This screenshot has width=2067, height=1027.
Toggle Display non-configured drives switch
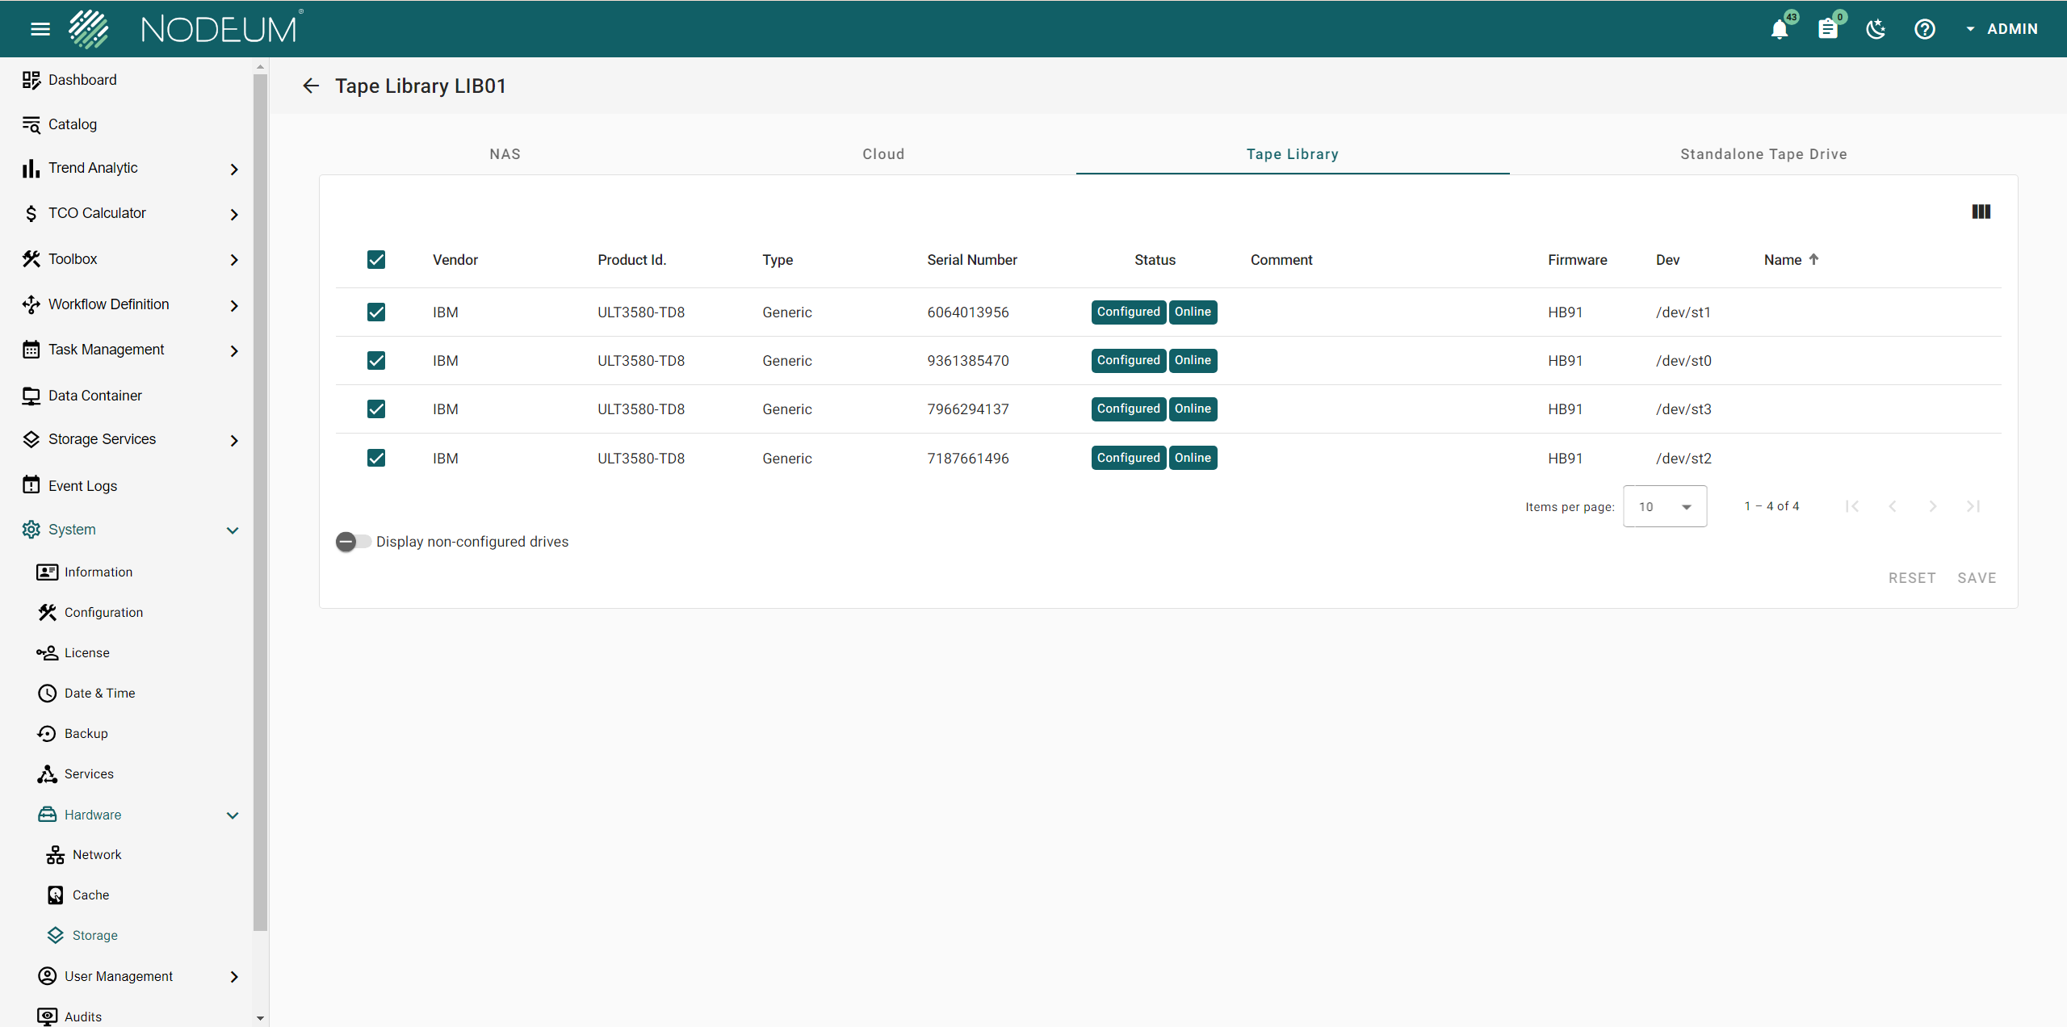353,542
